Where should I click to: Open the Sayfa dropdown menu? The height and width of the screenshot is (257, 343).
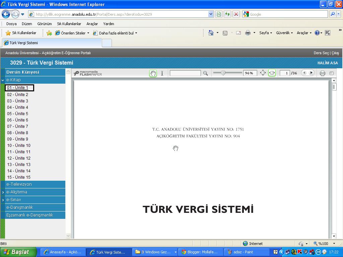click(266, 33)
